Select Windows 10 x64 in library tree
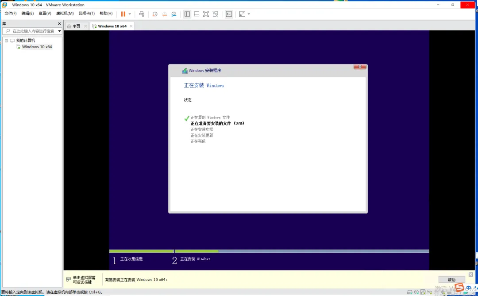 [37, 47]
